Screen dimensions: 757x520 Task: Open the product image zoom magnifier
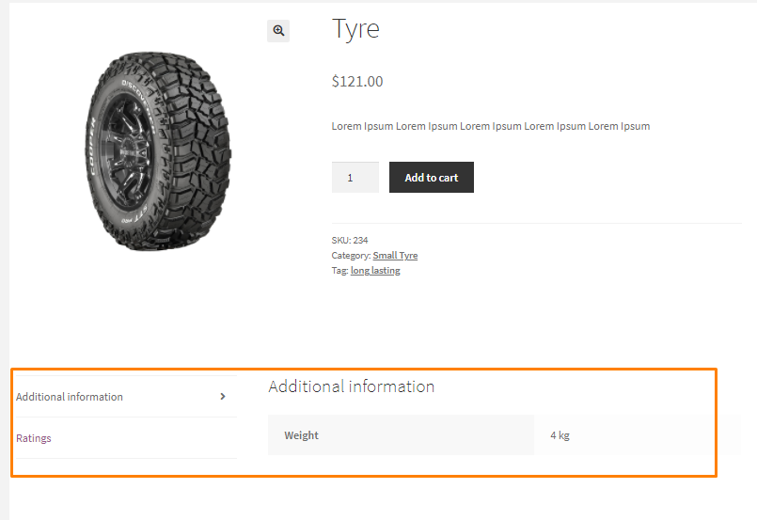point(278,31)
